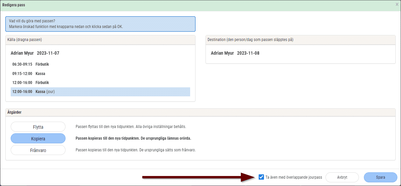
Task: Uncheck Ta även med överlappande jourpass
Action: coord(261,177)
